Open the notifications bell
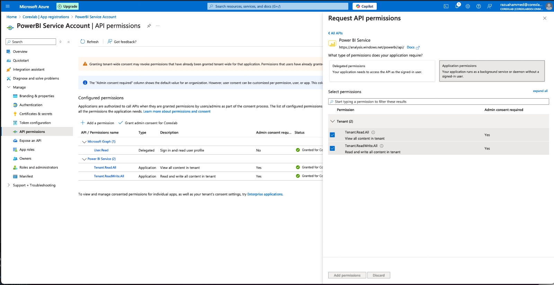The width and height of the screenshot is (554, 285). (x=457, y=6)
